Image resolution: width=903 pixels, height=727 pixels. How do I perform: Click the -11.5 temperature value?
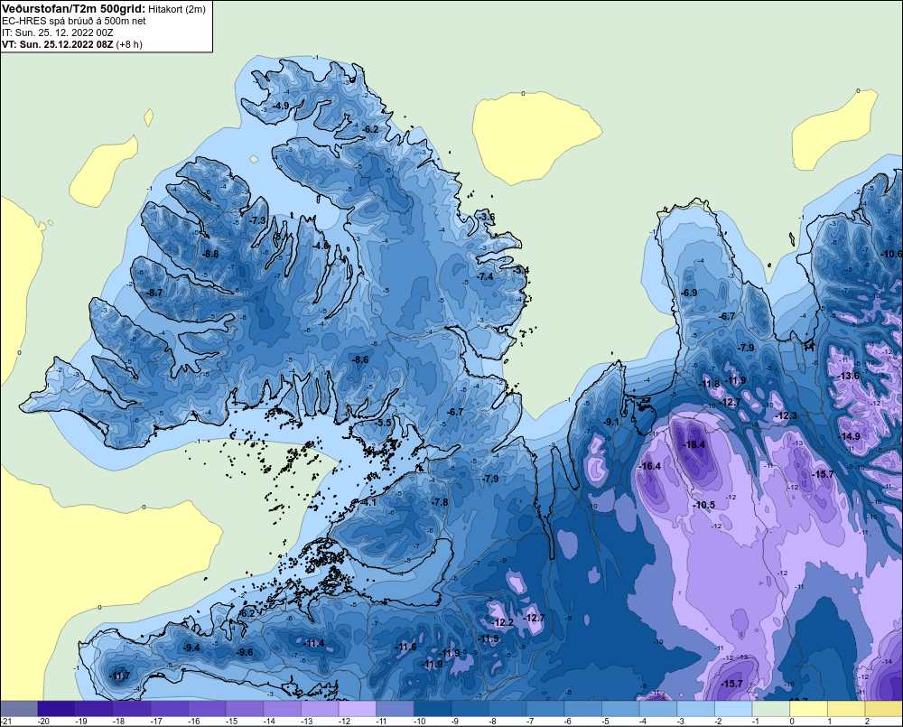[x=489, y=639]
